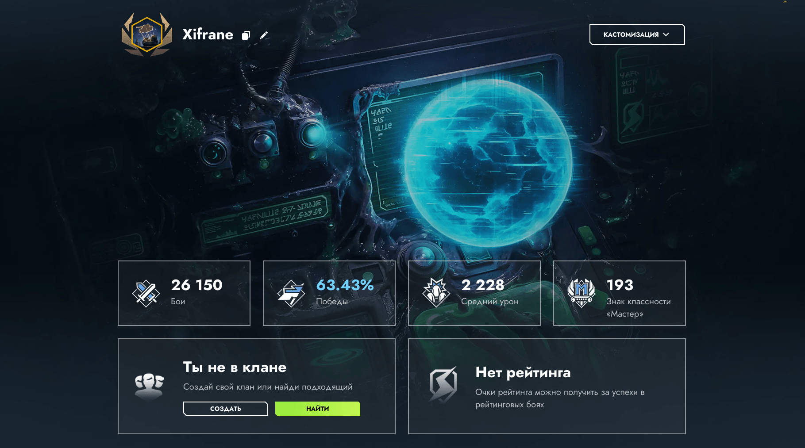Screen dimensions: 805x448
Task: Open the 193 Знак классности card
Action: click(620, 293)
